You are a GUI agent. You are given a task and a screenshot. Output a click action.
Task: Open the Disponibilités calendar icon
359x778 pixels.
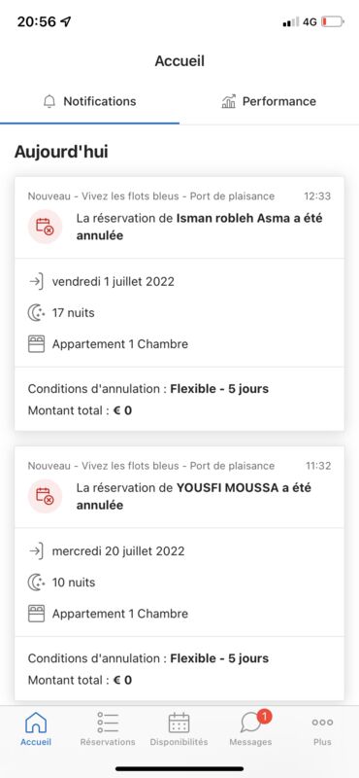click(179, 723)
